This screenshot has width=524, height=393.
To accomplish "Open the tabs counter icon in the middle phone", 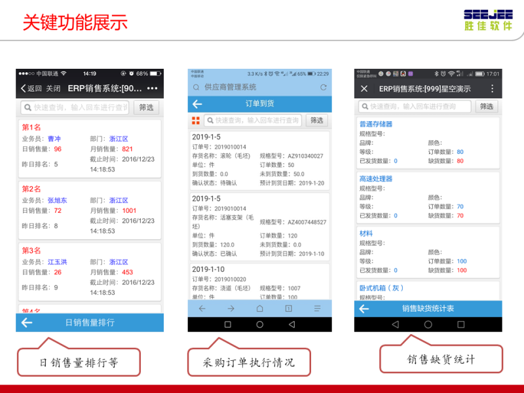I will coord(288,308).
